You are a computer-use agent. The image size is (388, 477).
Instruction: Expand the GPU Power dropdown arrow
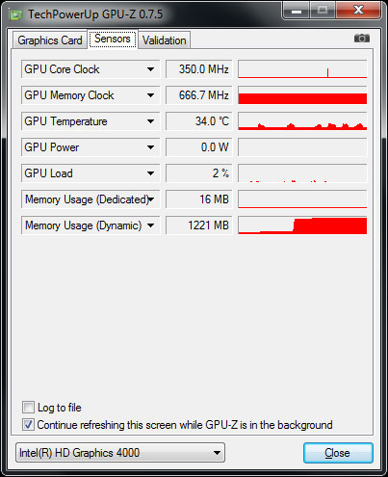(150, 147)
